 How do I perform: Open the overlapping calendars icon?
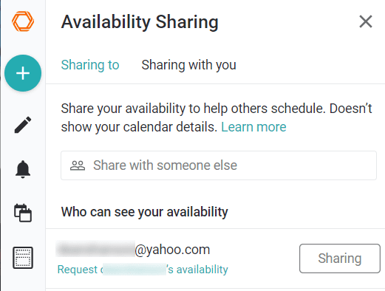(23, 213)
